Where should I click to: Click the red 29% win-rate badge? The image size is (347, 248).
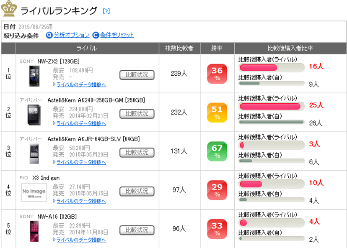pyautogui.click(x=217, y=190)
